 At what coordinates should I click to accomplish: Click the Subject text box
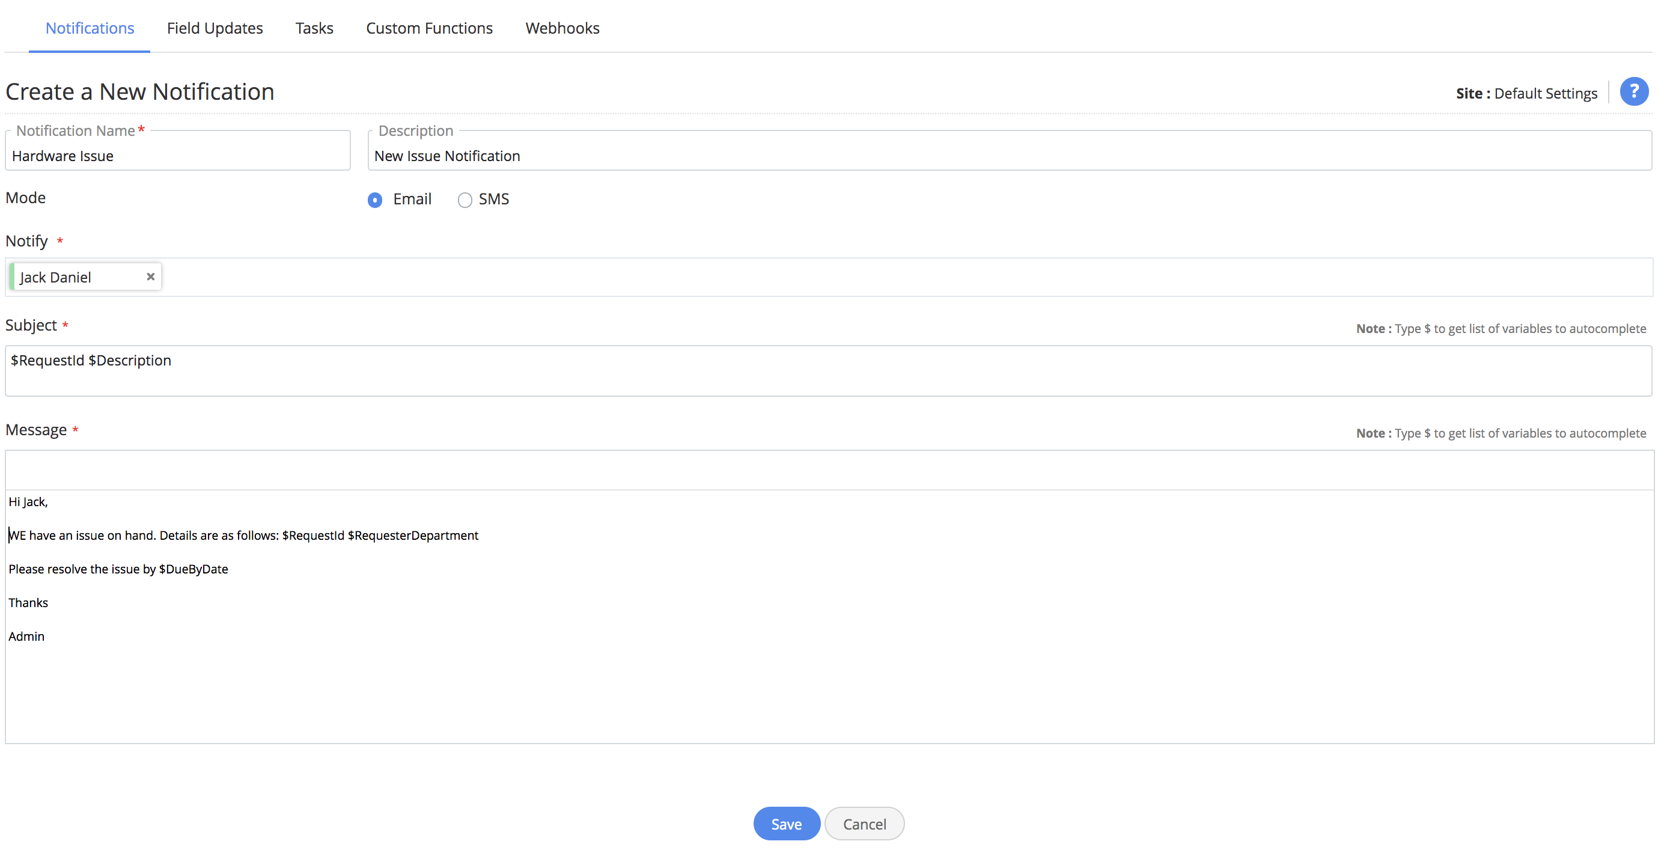[x=828, y=370]
